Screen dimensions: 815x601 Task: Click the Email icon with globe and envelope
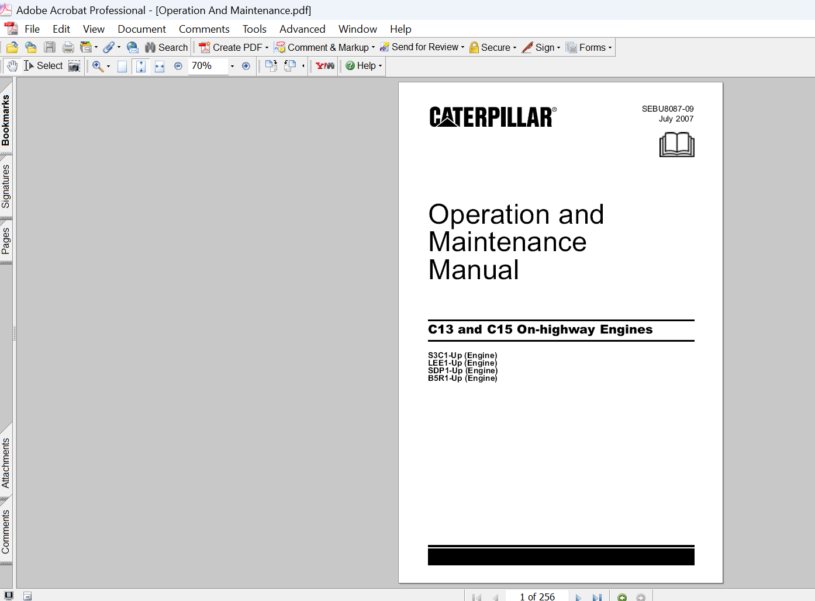[133, 47]
